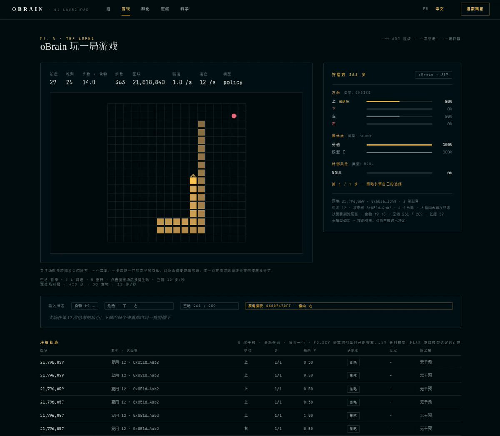Click the speed value "12 /s"

click(x=207, y=82)
